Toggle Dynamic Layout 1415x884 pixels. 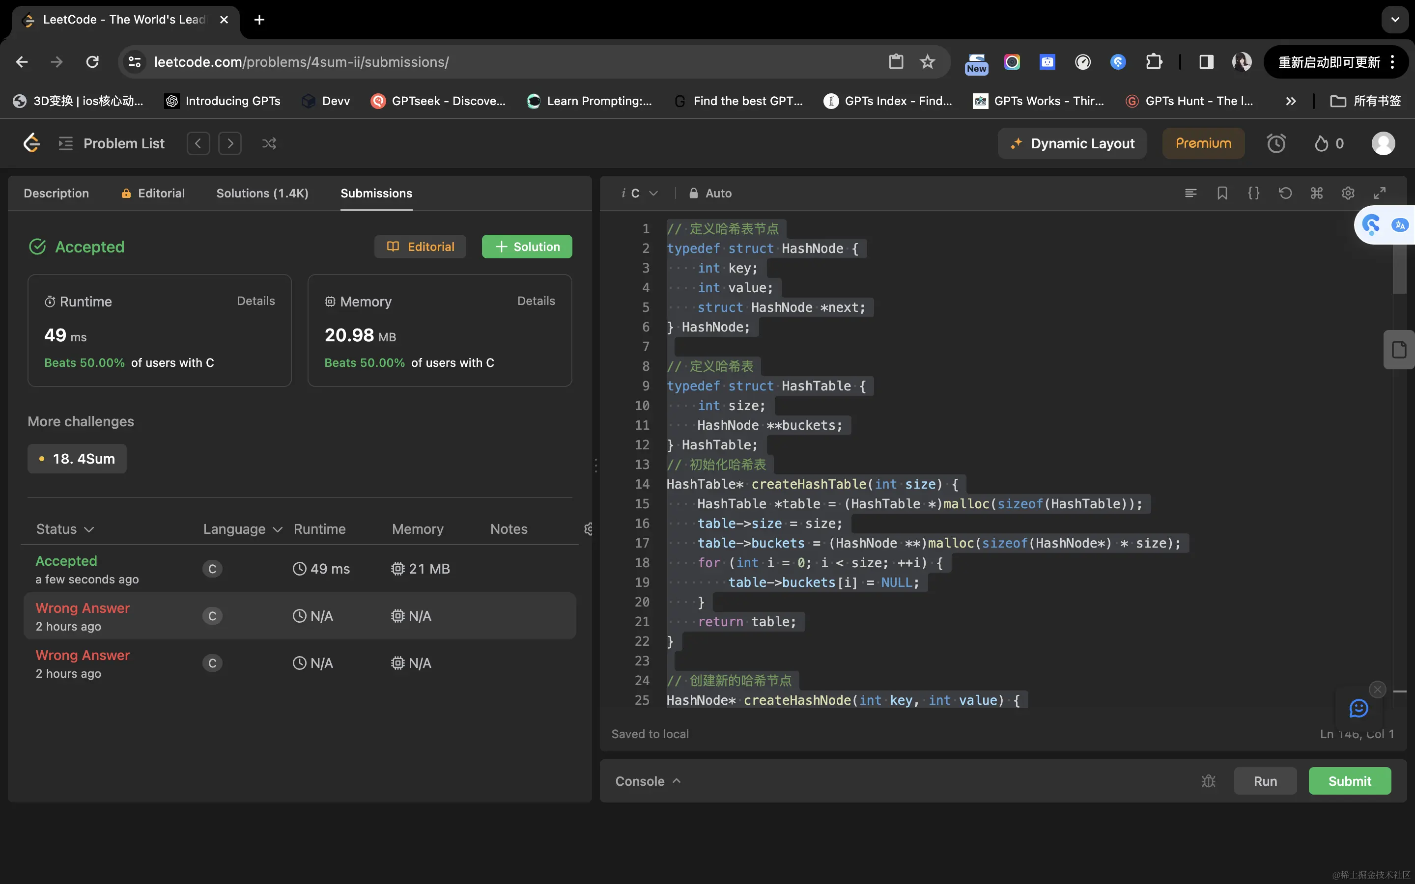coord(1072,143)
